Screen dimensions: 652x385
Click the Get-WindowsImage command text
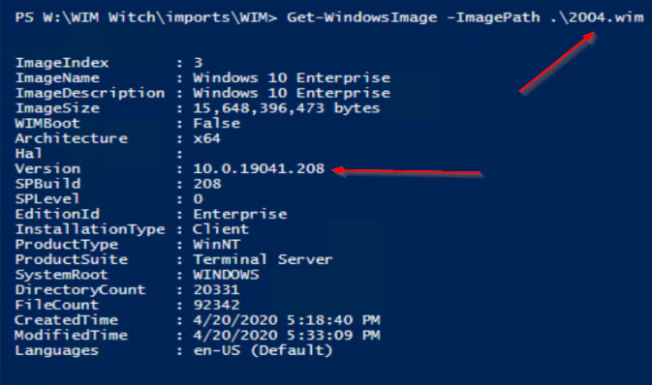coord(361,17)
